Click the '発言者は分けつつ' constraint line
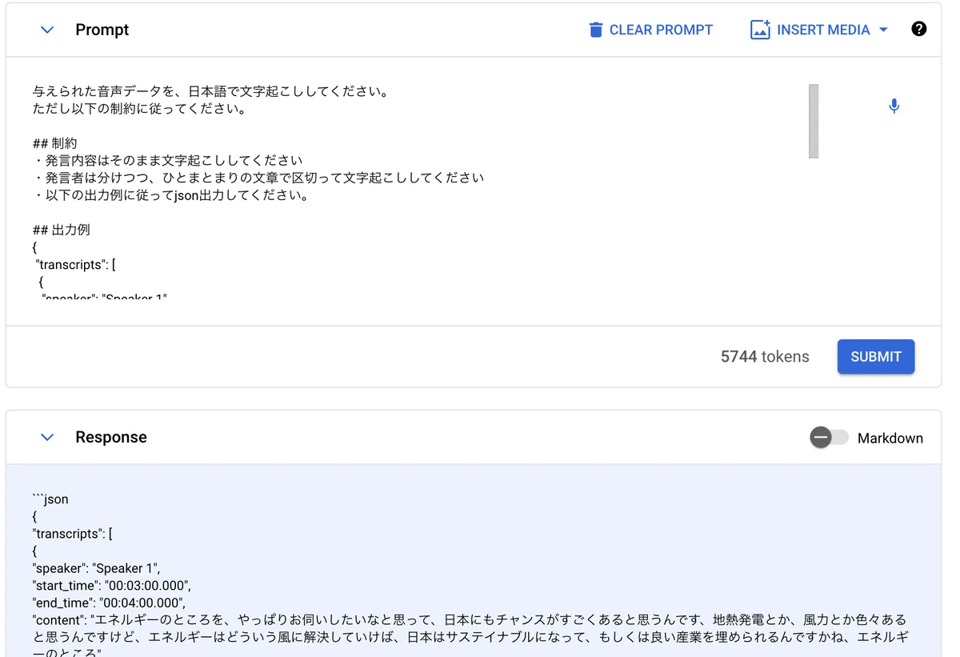 [258, 178]
